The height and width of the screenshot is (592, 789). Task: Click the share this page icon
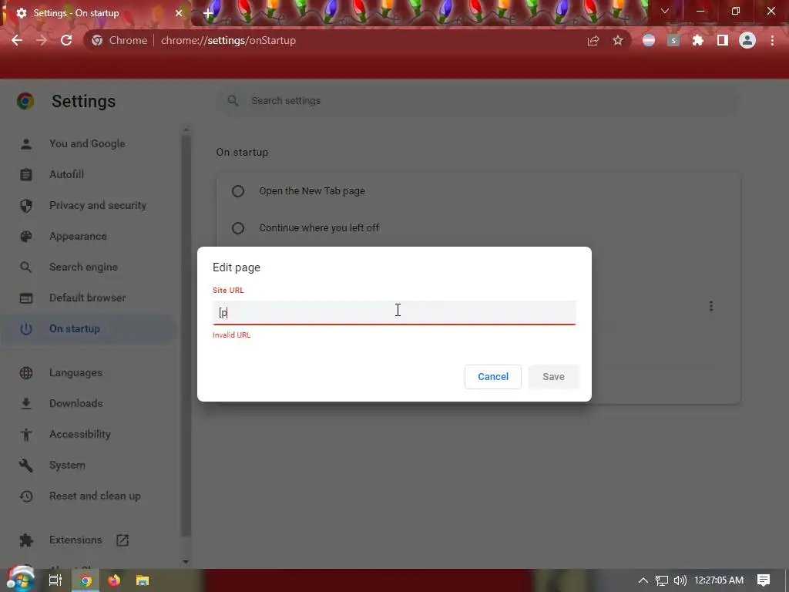pos(593,40)
